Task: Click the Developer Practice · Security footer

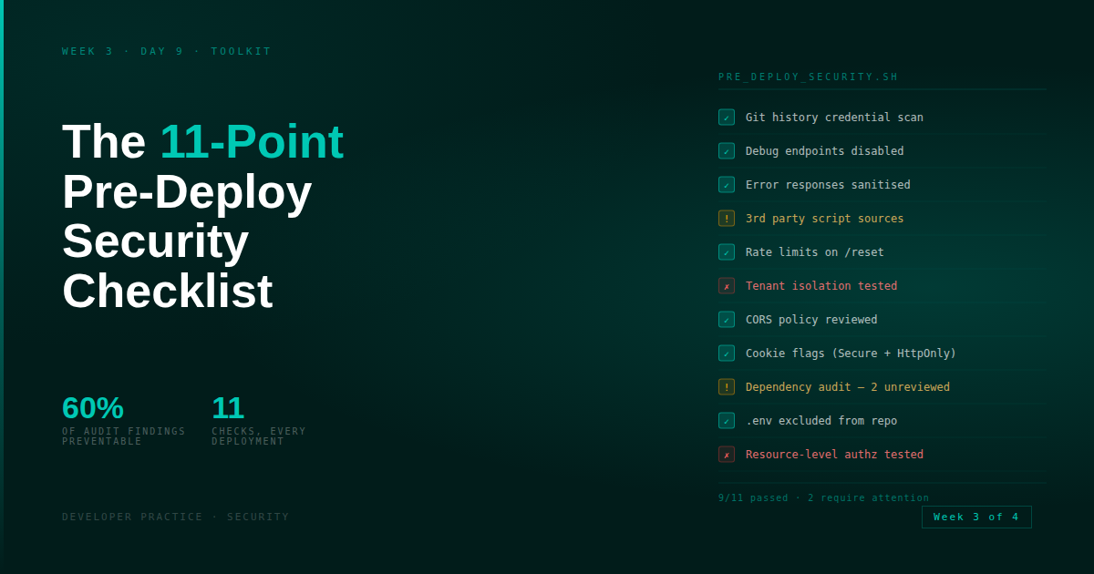Action: (175, 517)
